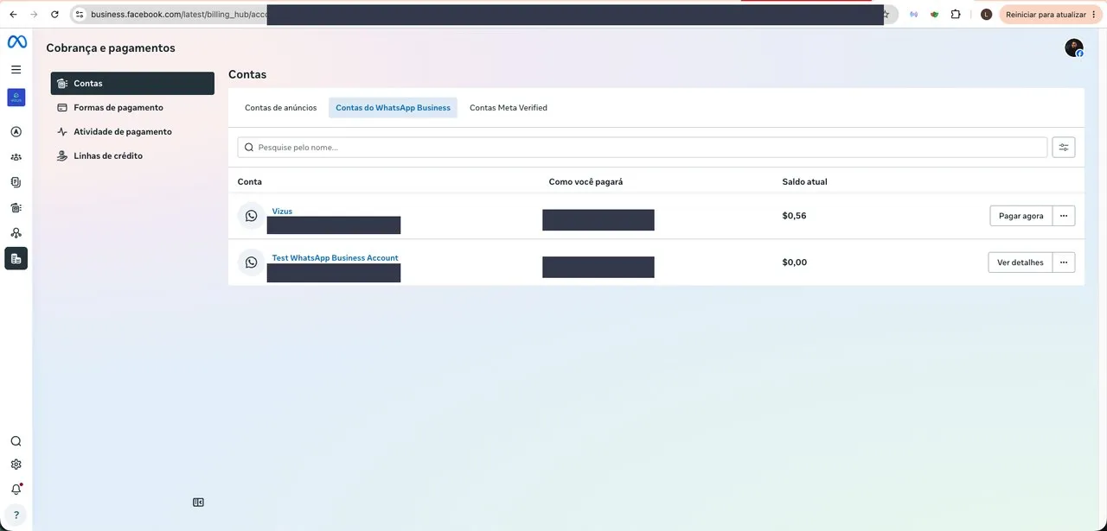Open the hamburger menu in left rail
The width and height of the screenshot is (1107, 531).
pyautogui.click(x=16, y=69)
